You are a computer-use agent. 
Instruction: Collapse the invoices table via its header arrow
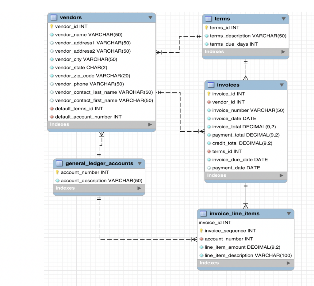point(281,85)
